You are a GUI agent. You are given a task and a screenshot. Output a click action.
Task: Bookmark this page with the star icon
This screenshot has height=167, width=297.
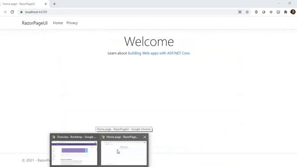coord(247,12)
